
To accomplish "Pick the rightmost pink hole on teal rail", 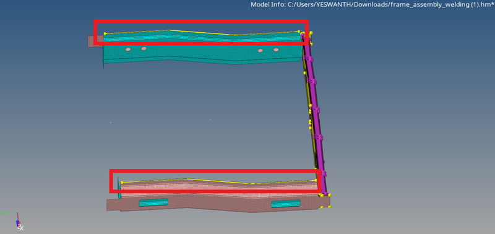I will pyautogui.click(x=276, y=50).
